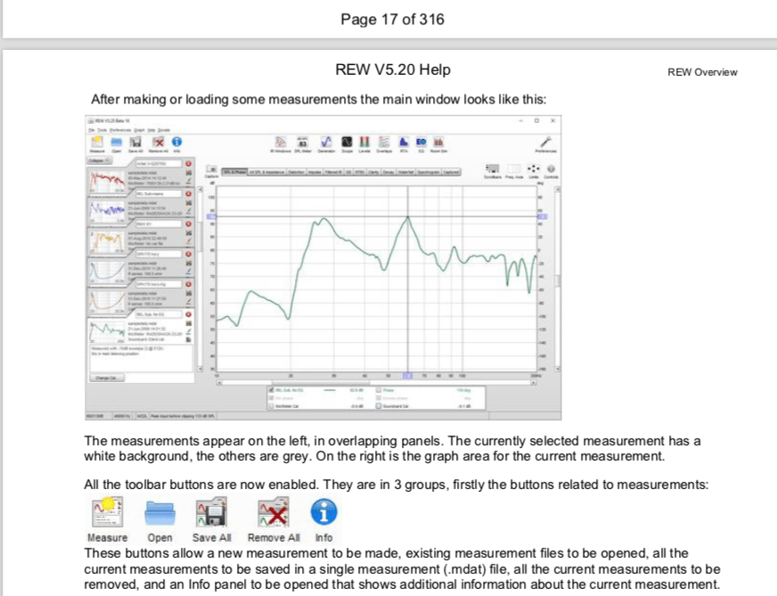Open the signal Generator tool
This screenshot has height=596, width=777.
(325, 143)
